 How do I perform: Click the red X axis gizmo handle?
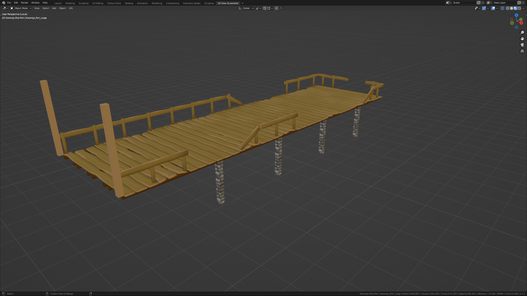tap(521, 23)
